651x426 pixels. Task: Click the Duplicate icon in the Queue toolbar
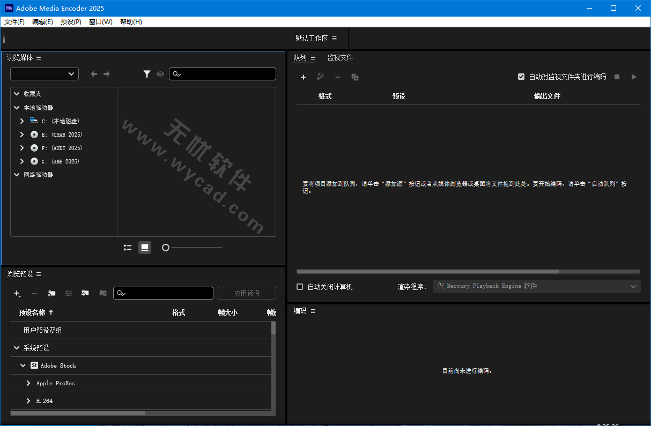(354, 77)
